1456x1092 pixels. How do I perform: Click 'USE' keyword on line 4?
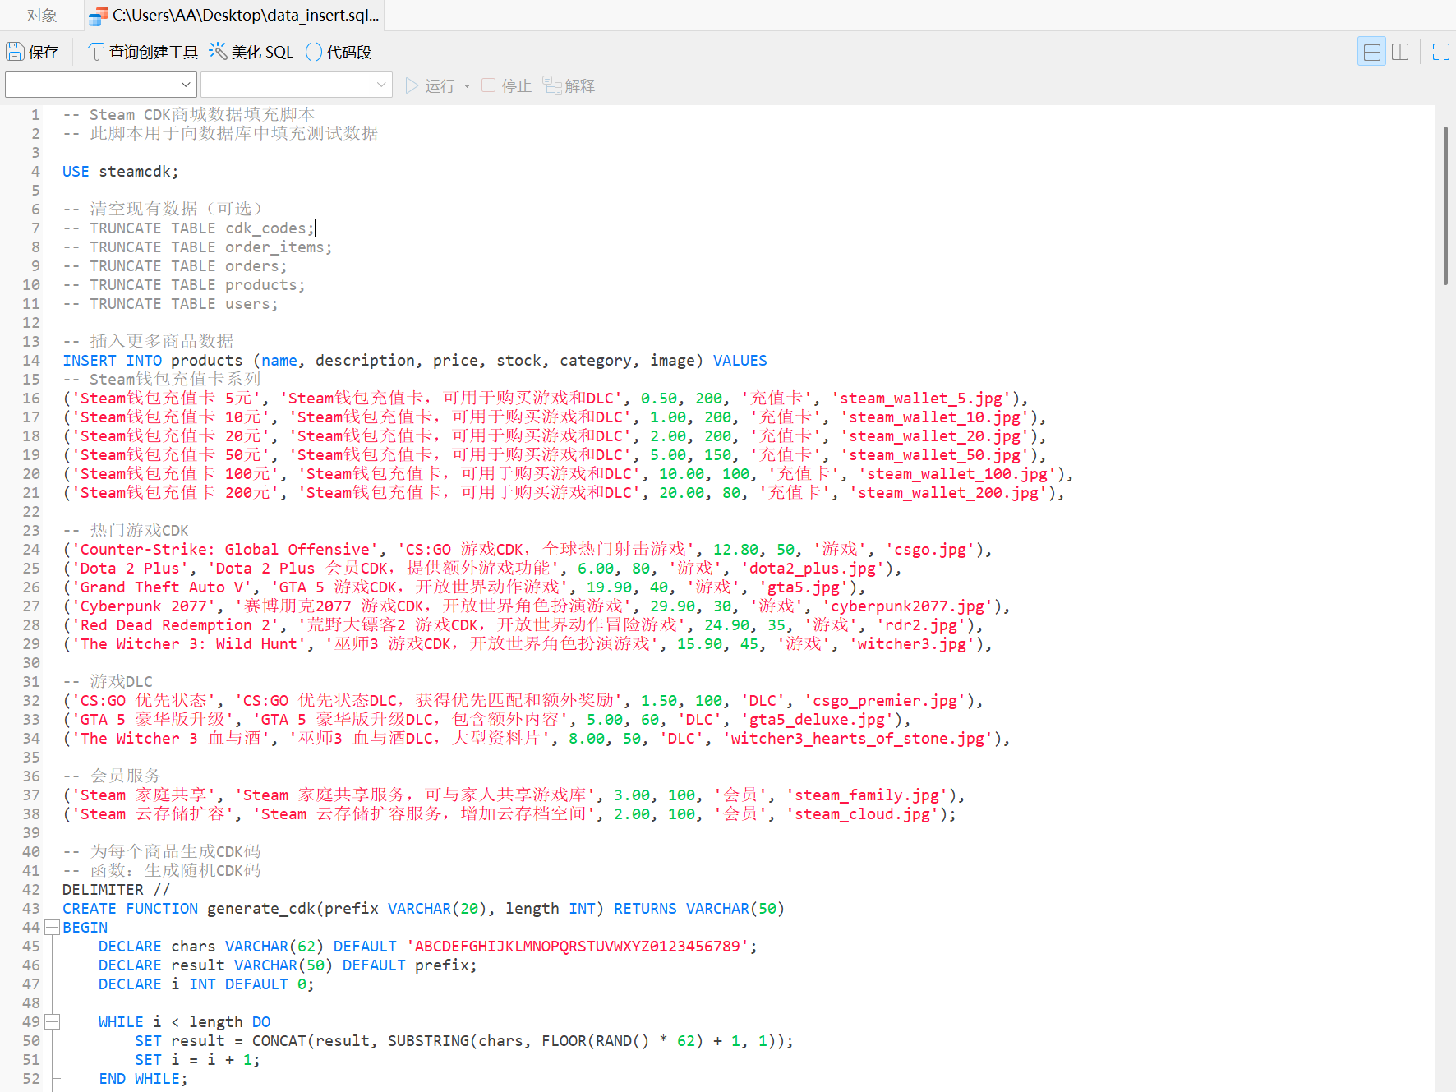point(76,172)
